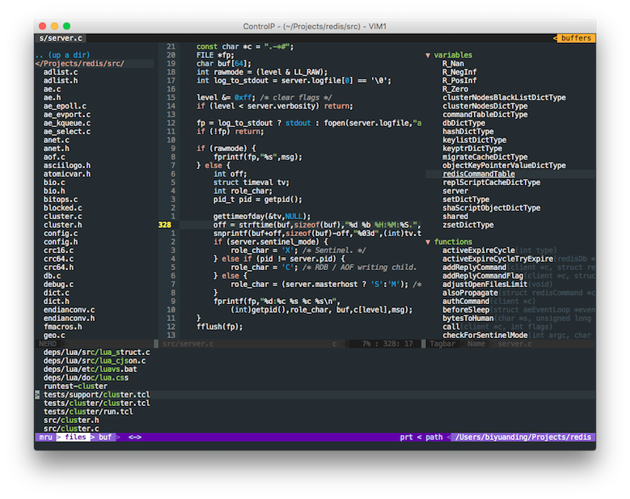630x499 pixels.
Task: Click the src/server.c statusline filename
Action: pos(188,344)
